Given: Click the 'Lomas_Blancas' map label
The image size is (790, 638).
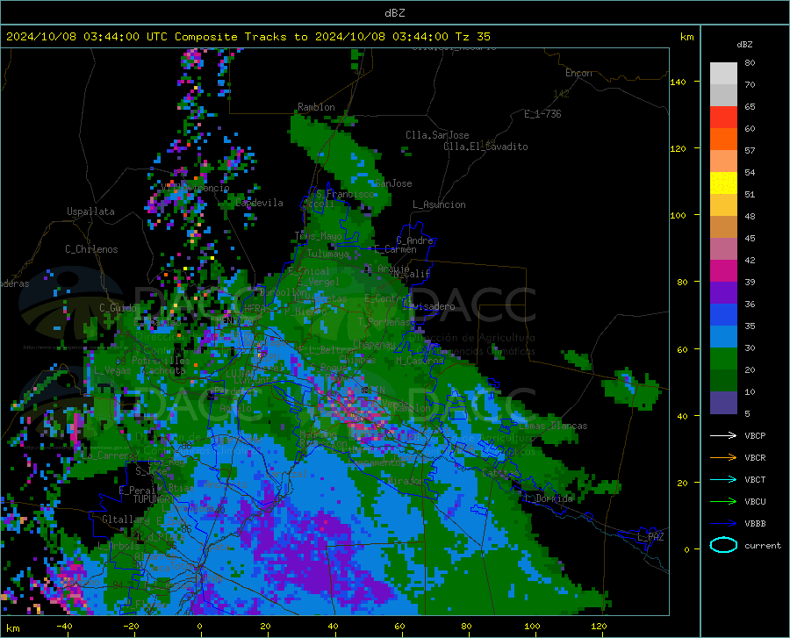Looking at the screenshot, I should [553, 426].
